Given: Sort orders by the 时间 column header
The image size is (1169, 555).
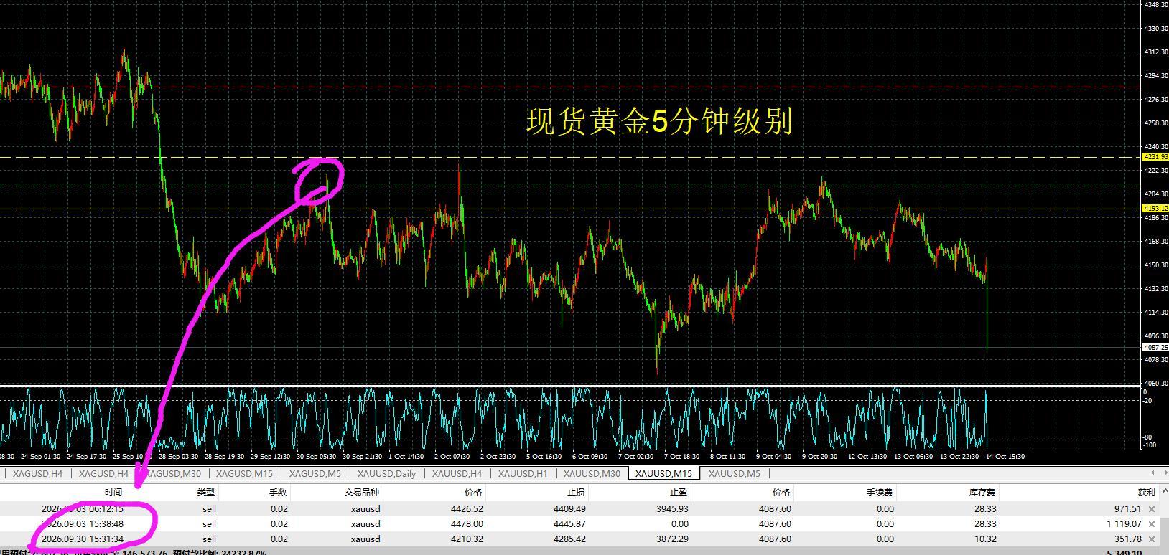Looking at the screenshot, I should [x=113, y=493].
